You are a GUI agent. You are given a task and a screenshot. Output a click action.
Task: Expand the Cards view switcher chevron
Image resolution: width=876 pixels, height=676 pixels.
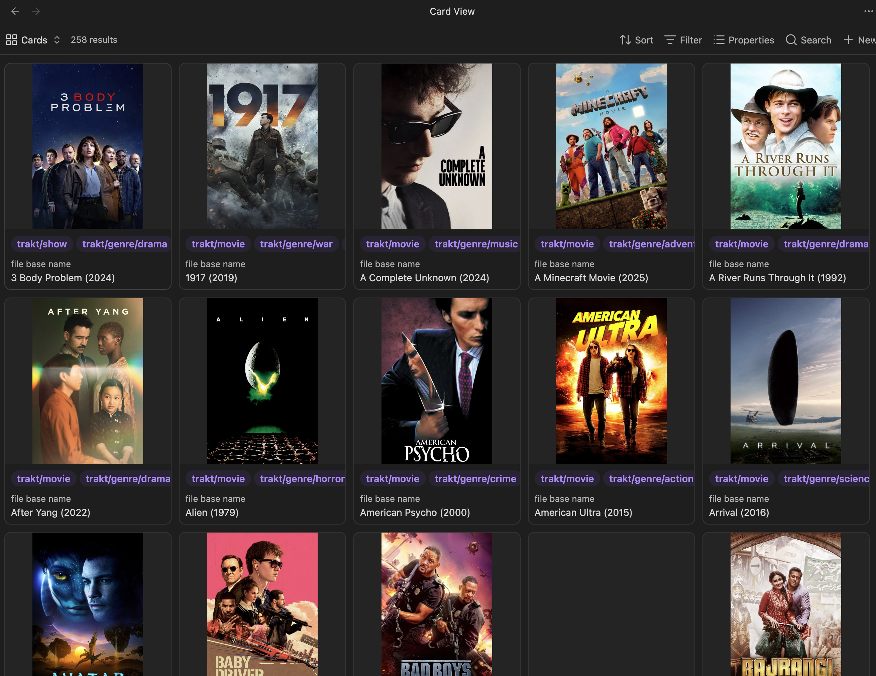pyautogui.click(x=57, y=40)
